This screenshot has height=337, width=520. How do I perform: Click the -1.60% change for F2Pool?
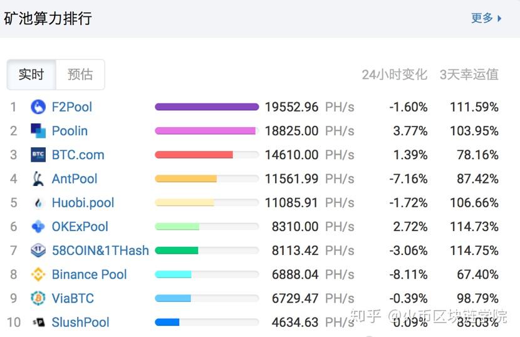click(x=408, y=107)
